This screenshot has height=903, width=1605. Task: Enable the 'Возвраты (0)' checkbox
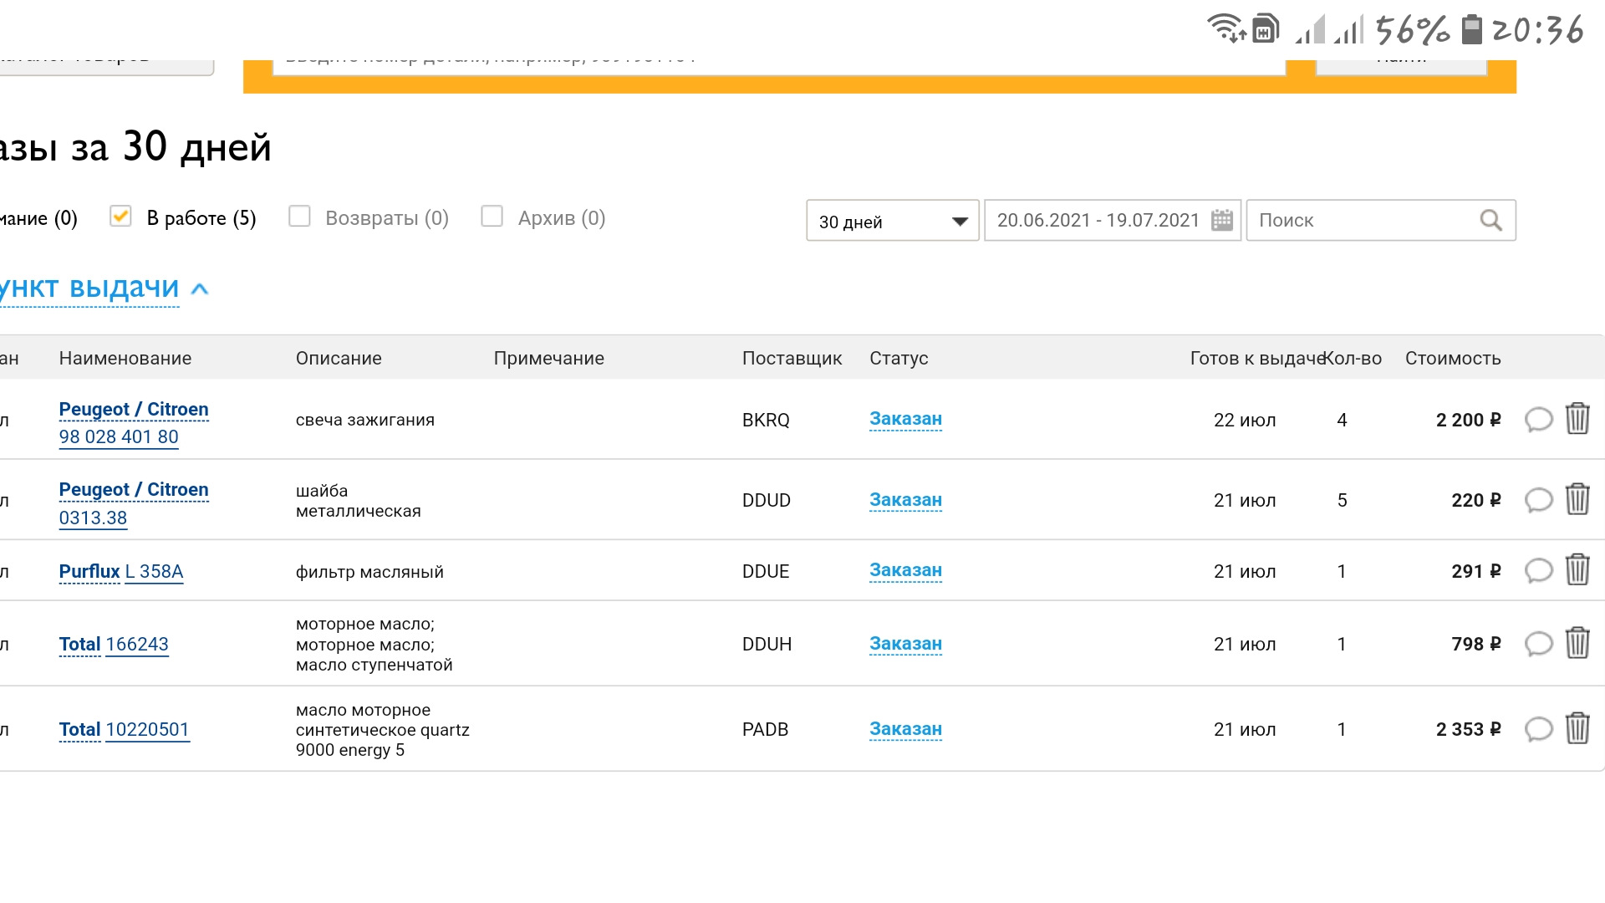pyautogui.click(x=299, y=217)
